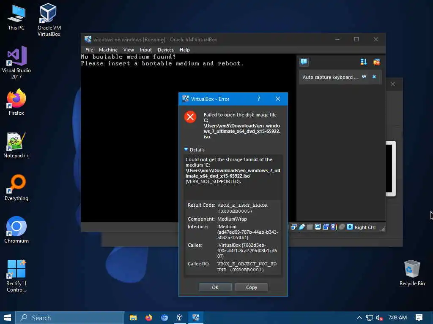The image size is (433, 324).
Task: Select the This PC desktop icon
Action: click(x=16, y=17)
